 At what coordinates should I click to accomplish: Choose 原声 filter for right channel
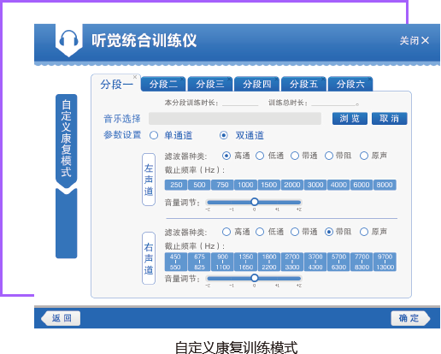pos(364,232)
